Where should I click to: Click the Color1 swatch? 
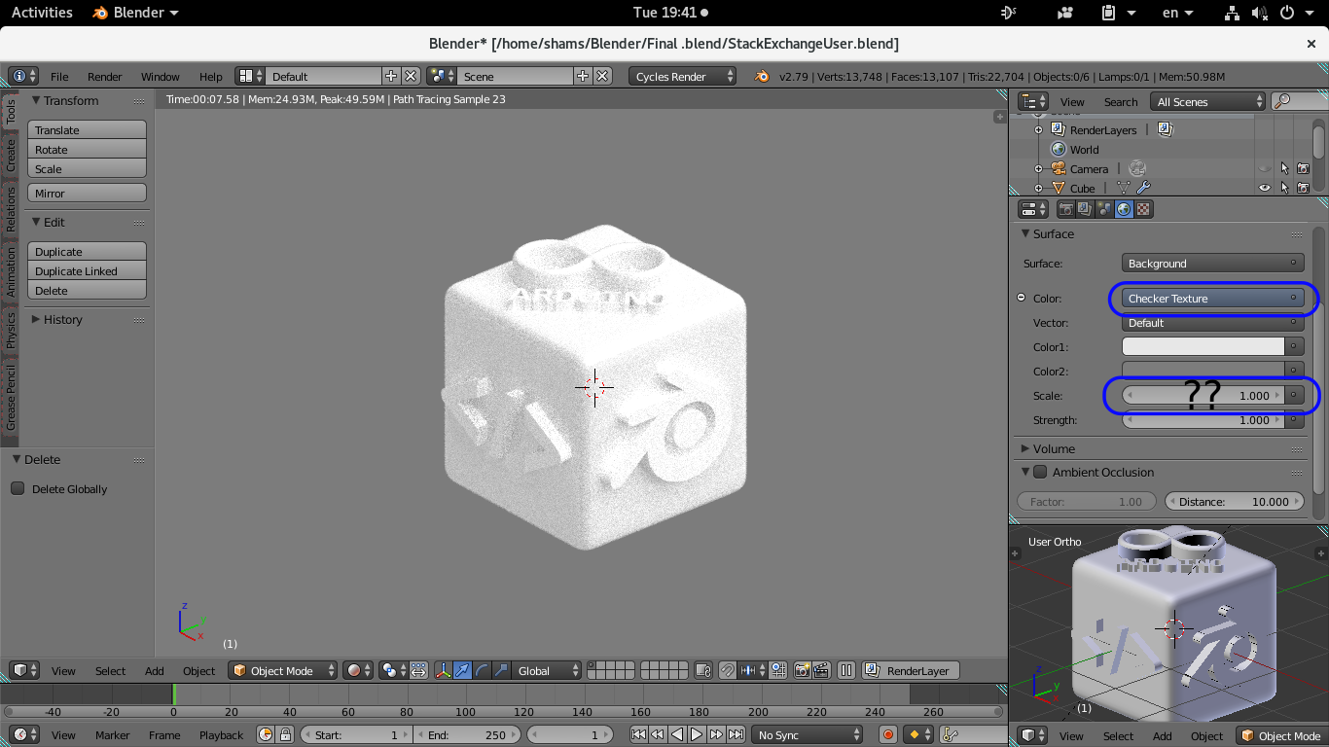(x=1203, y=346)
